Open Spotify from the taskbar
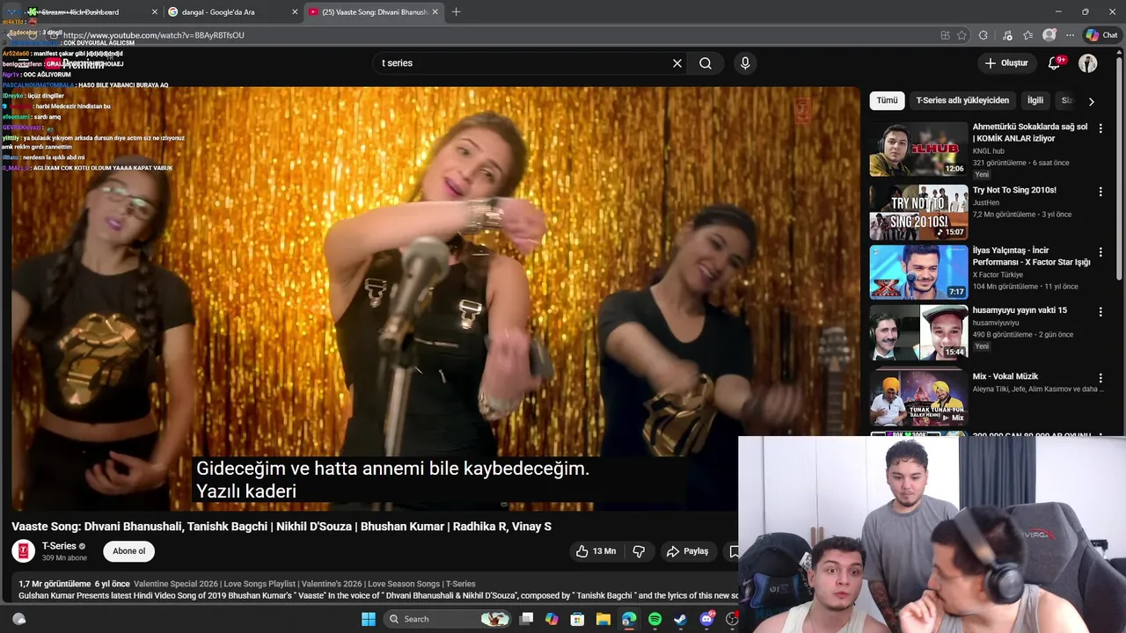Image resolution: width=1126 pixels, height=633 pixels. 654,619
